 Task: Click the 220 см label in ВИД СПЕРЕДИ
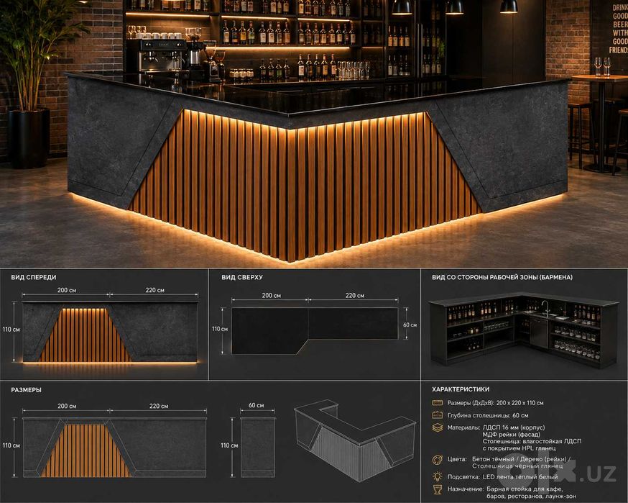154,290
